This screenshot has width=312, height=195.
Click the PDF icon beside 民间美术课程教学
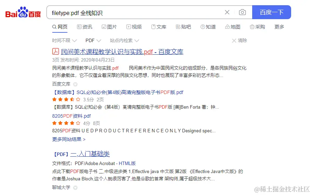pos(56,52)
